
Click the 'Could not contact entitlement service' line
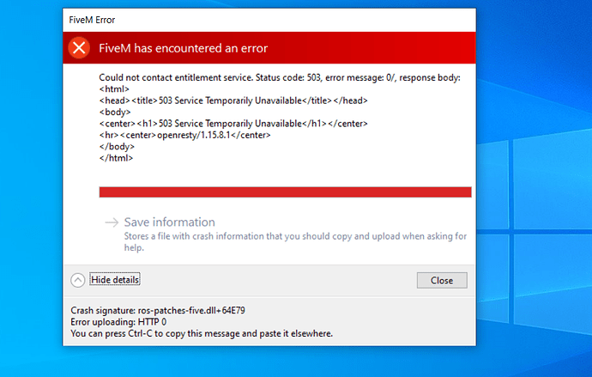pyautogui.click(x=280, y=78)
